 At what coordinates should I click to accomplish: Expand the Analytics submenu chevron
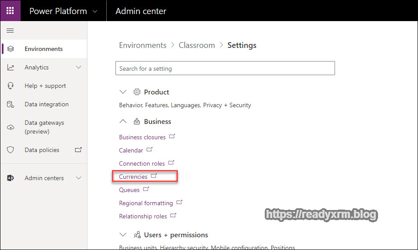tap(79, 67)
